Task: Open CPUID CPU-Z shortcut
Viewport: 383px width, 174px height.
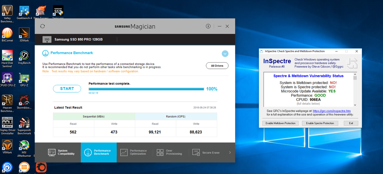Action: (x=7, y=80)
